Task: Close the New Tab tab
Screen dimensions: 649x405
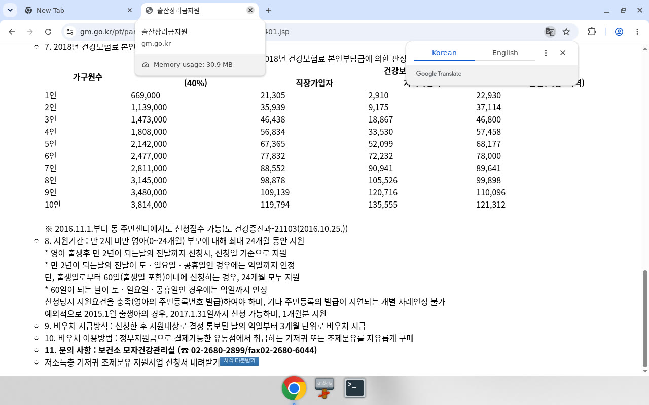Action: tap(130, 10)
